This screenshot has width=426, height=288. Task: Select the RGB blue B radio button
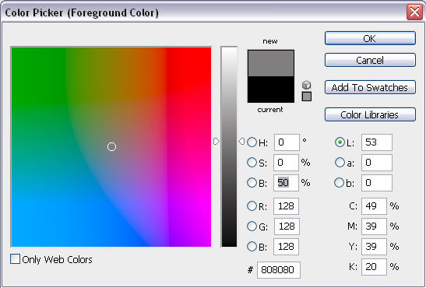click(252, 247)
